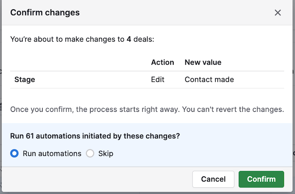295x194 pixels.
Task: Close the Confirm changes dialog with X
Action: 278,13
